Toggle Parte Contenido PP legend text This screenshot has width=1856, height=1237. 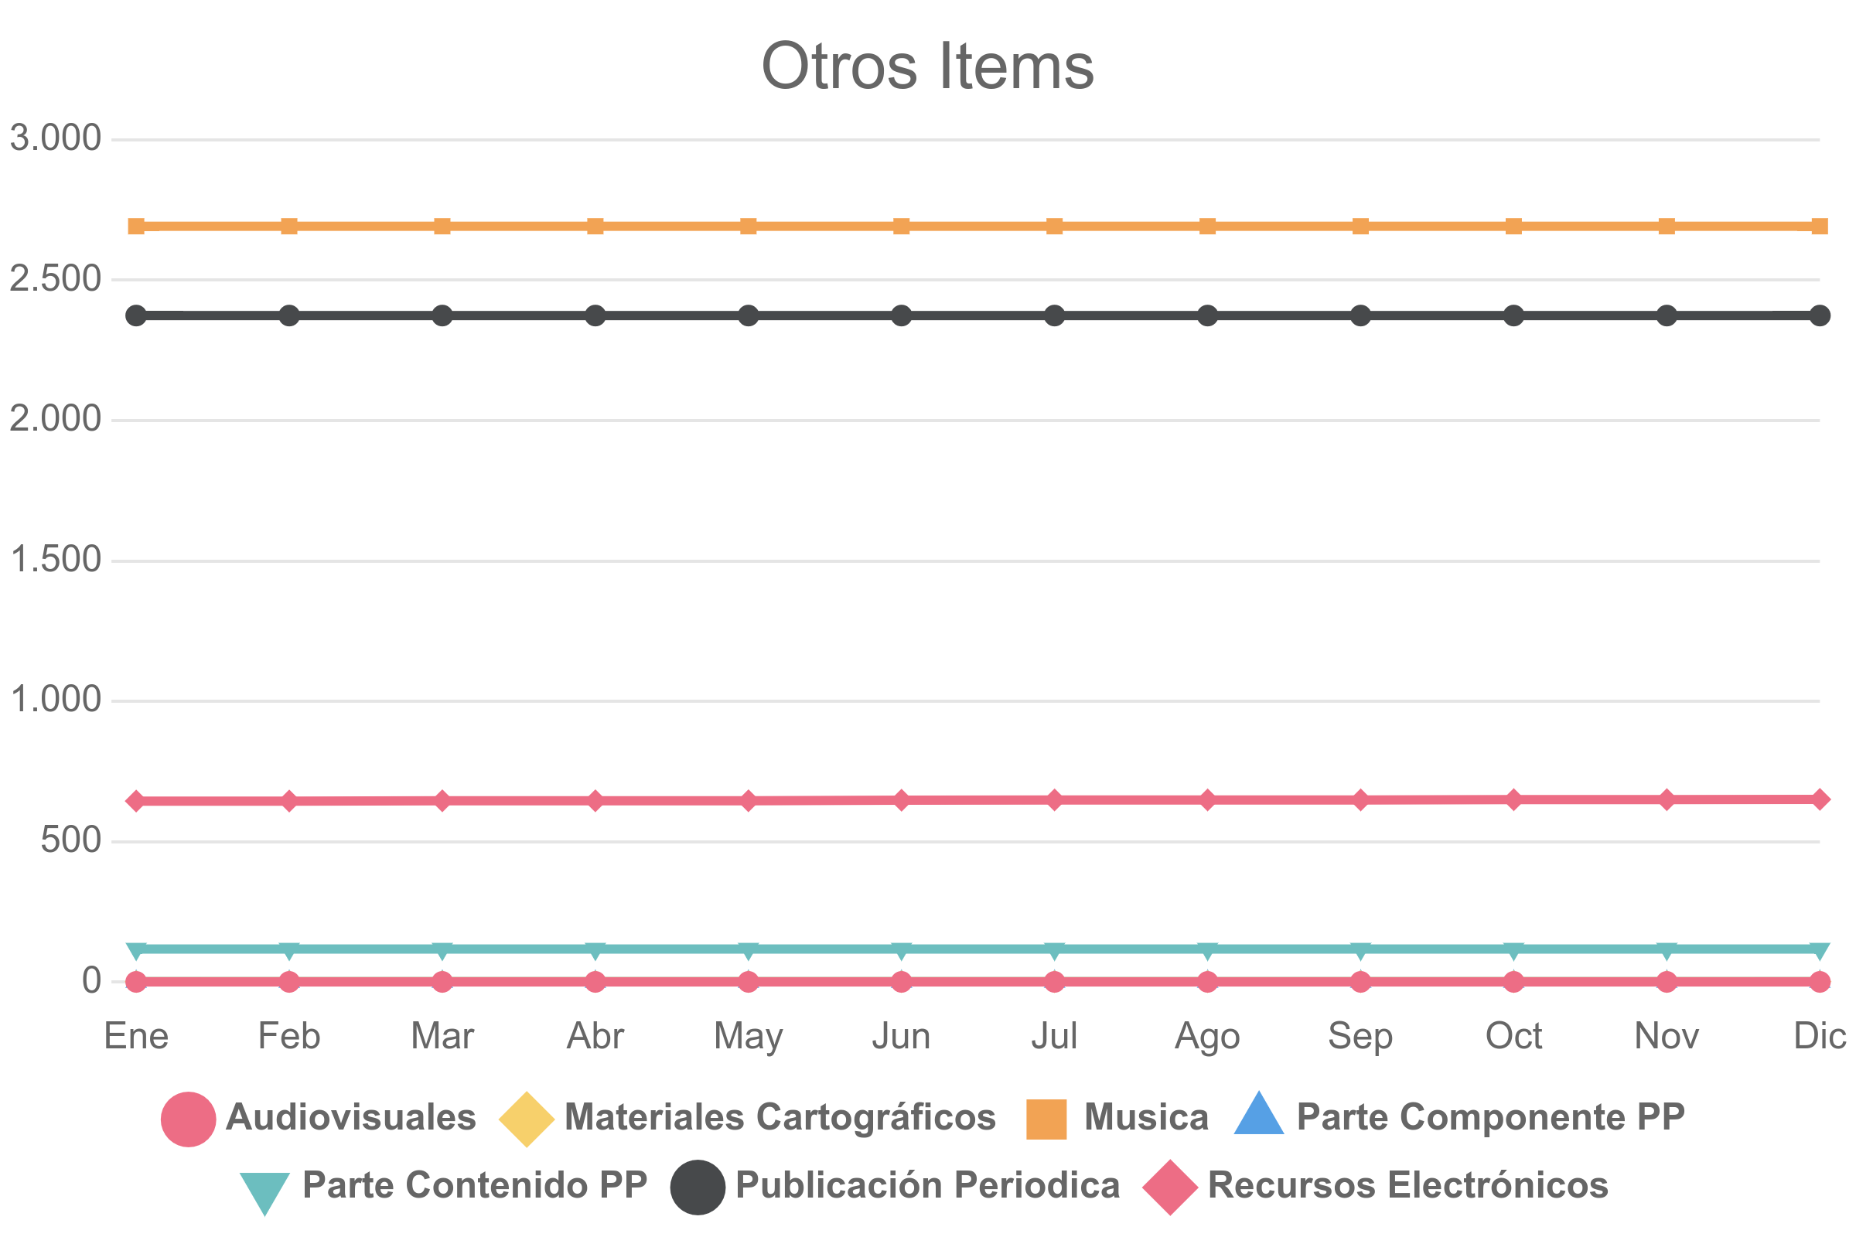[x=475, y=1186]
